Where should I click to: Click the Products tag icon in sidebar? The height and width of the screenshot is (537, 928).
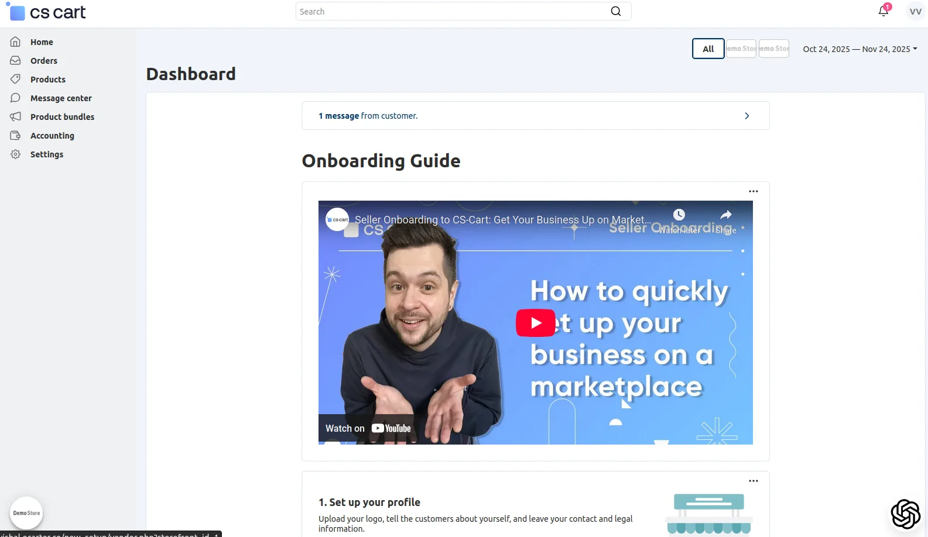(16, 80)
